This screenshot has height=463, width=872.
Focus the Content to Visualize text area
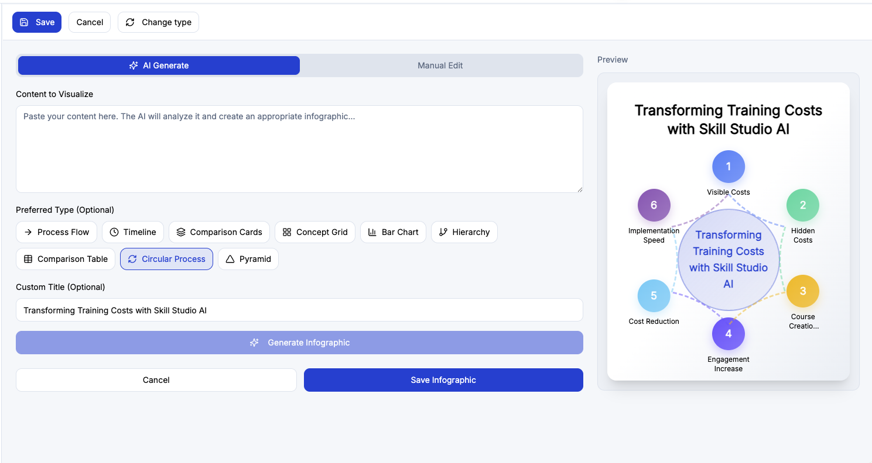coord(299,149)
